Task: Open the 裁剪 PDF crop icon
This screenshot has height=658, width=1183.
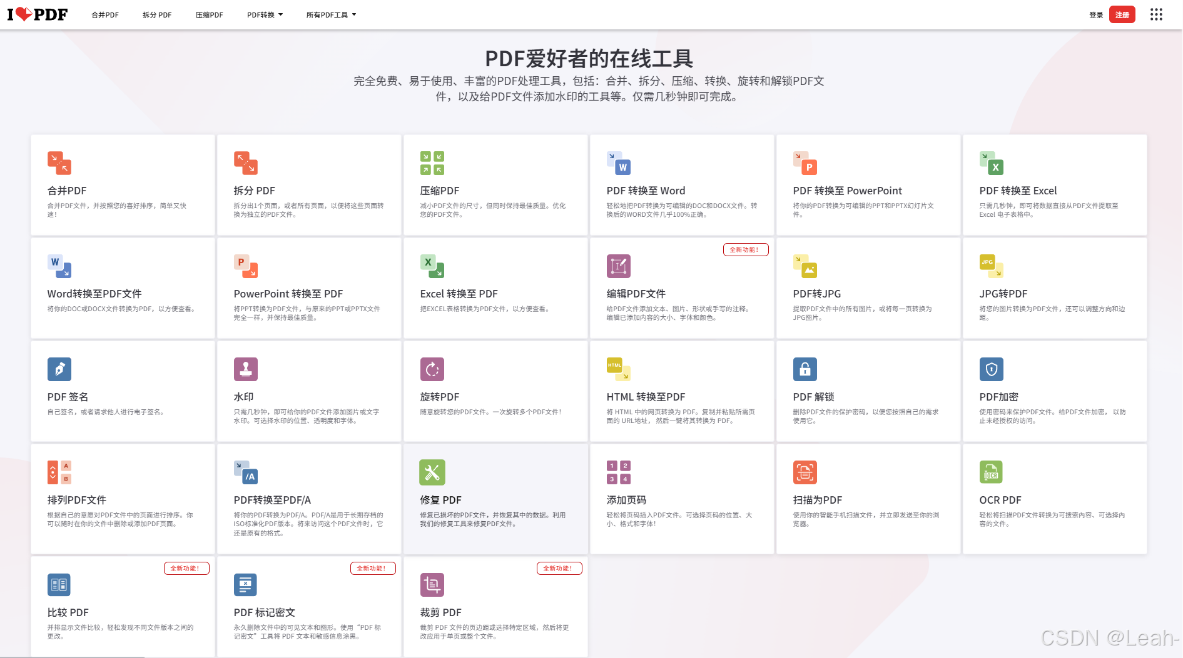Action: (432, 585)
